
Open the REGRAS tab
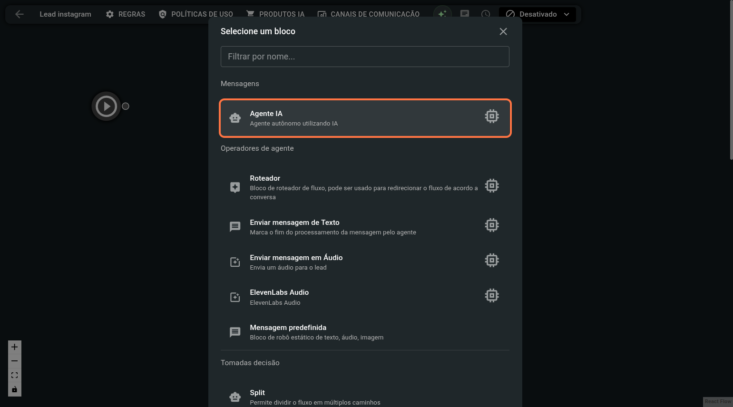(x=126, y=14)
